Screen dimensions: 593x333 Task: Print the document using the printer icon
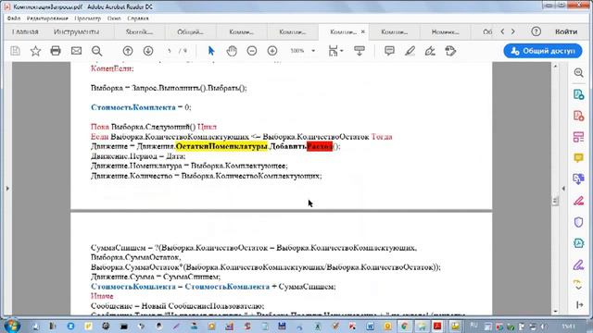56,51
